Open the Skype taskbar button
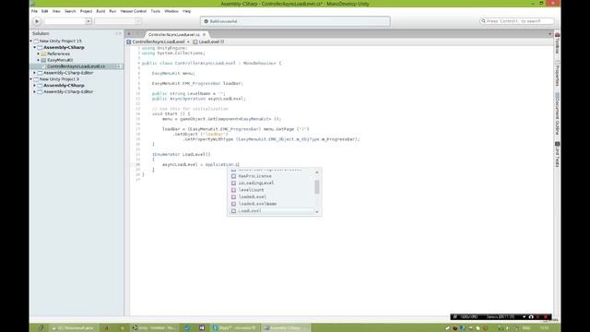590x332 pixels. pyautogui.click(x=234, y=328)
